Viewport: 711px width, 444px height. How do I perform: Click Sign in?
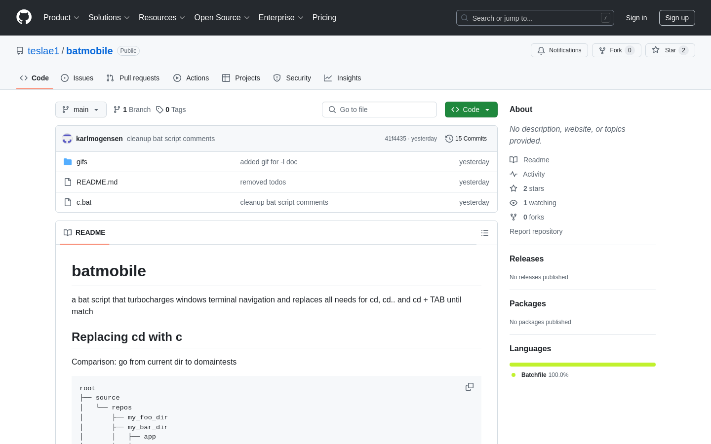coord(636,18)
